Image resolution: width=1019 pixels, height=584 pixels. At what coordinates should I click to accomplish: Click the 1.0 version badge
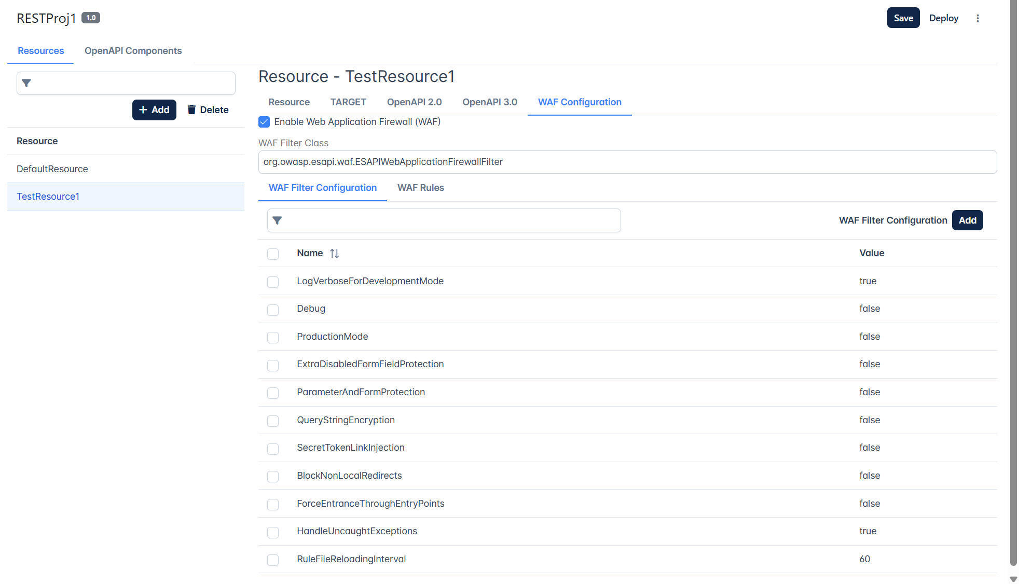coord(91,18)
